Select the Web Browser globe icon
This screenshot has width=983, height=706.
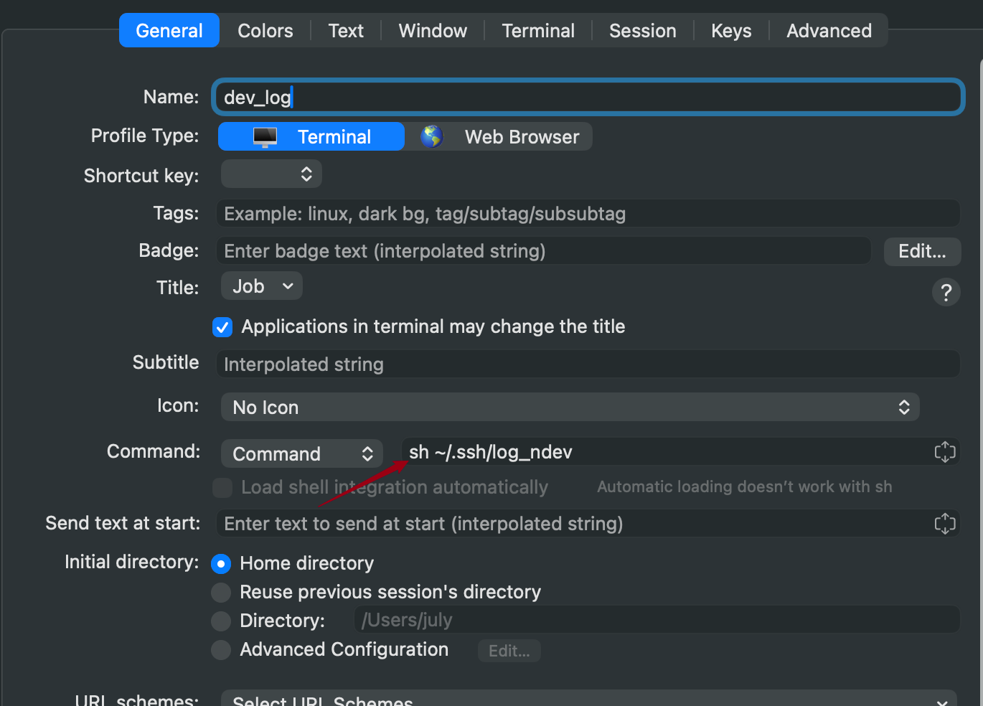coord(432,136)
